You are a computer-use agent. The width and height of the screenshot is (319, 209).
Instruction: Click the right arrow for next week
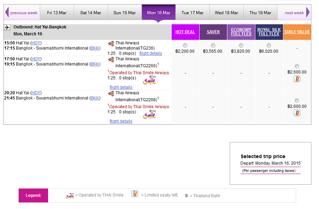308,13
